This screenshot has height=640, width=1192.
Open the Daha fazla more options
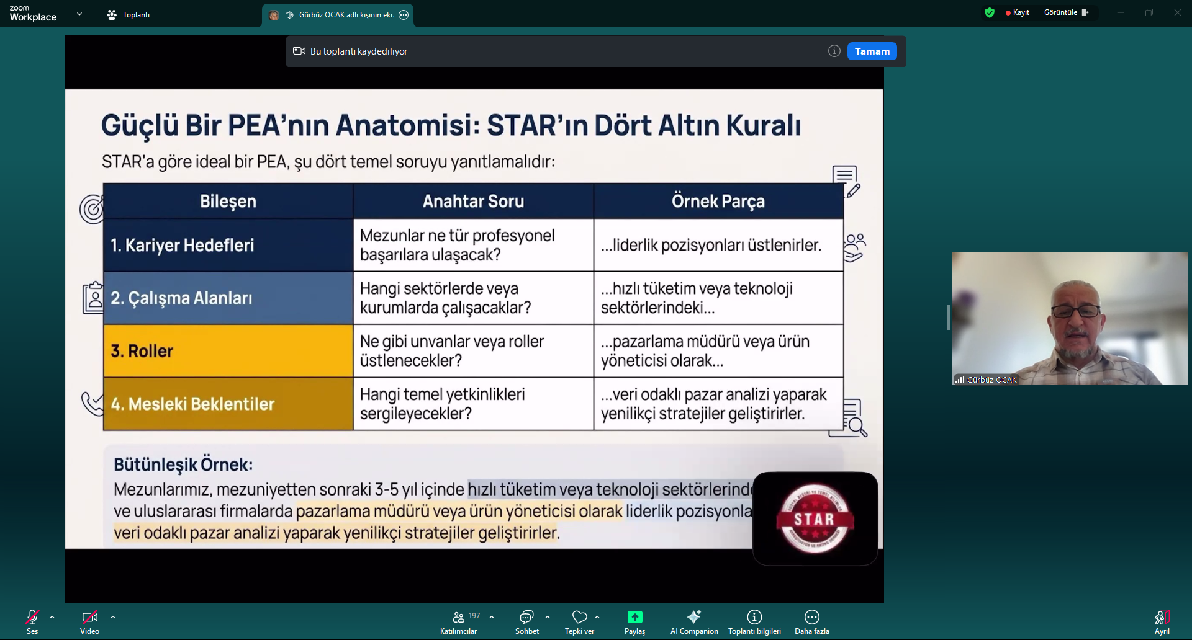coord(811,622)
